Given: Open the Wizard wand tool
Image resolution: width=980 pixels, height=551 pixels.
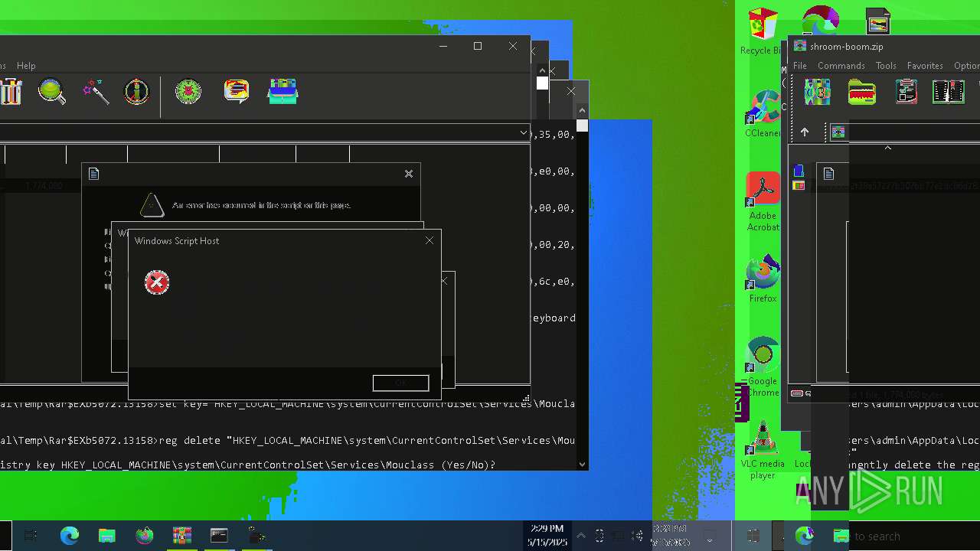Looking at the screenshot, I should [x=96, y=93].
